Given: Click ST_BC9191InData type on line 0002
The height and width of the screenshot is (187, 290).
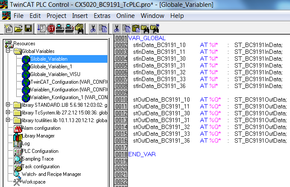Looking at the screenshot, I should (x=258, y=45).
